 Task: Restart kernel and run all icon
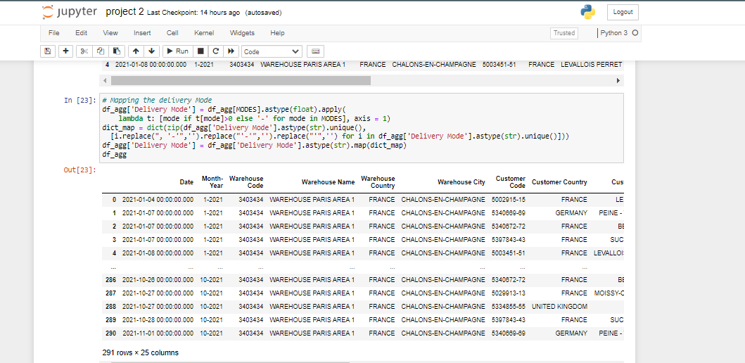[231, 51]
